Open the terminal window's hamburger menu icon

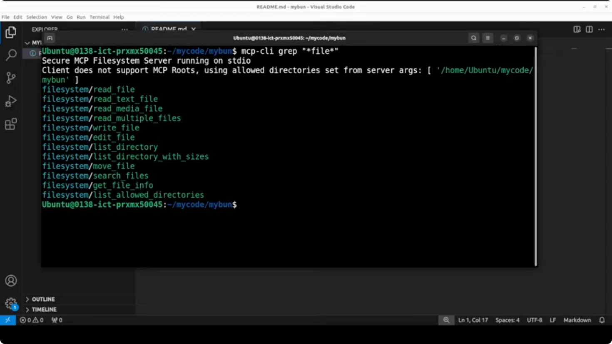(x=487, y=38)
